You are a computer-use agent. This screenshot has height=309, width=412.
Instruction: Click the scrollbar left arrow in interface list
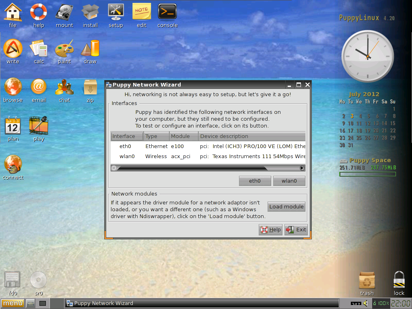pyautogui.click(x=114, y=168)
